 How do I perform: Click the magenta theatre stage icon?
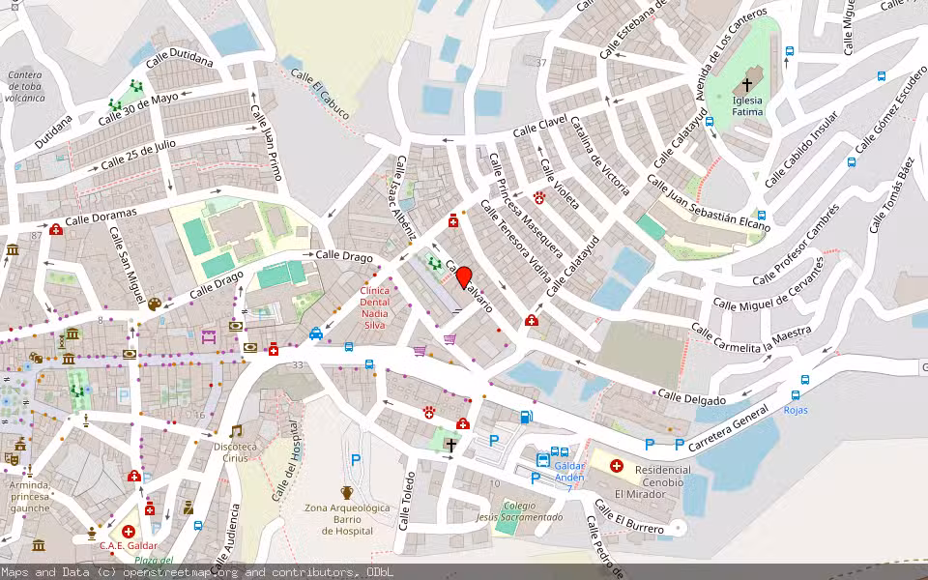[208, 337]
